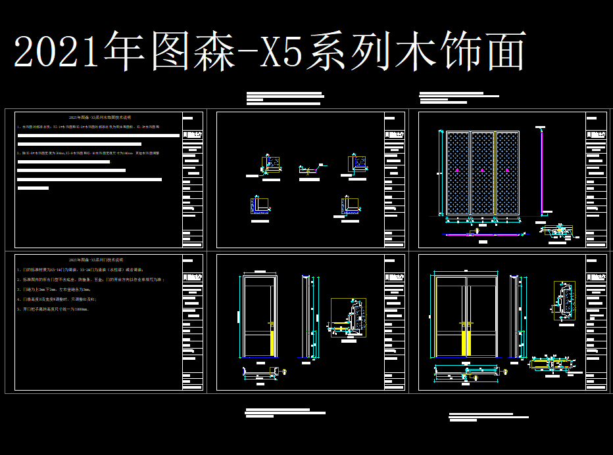
Task: Click door note line 2 about standard drawings
Action: pyautogui.click(x=91, y=280)
